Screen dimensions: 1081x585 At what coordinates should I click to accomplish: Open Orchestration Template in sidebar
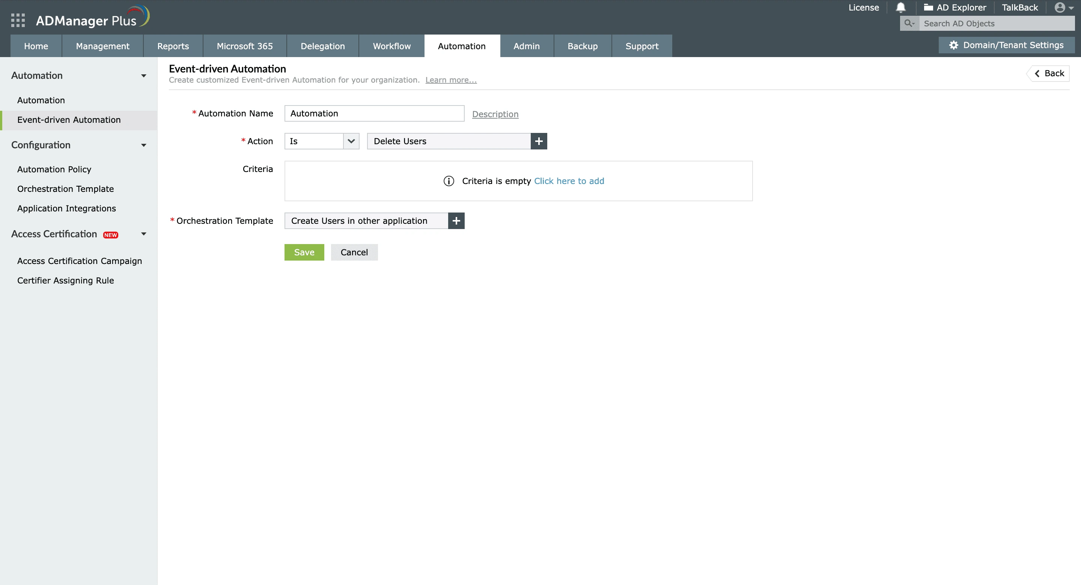click(x=65, y=189)
